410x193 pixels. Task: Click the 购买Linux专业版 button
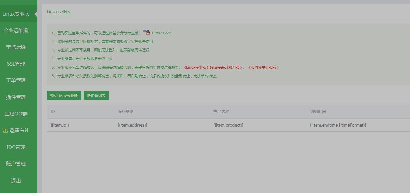[x=64, y=96]
